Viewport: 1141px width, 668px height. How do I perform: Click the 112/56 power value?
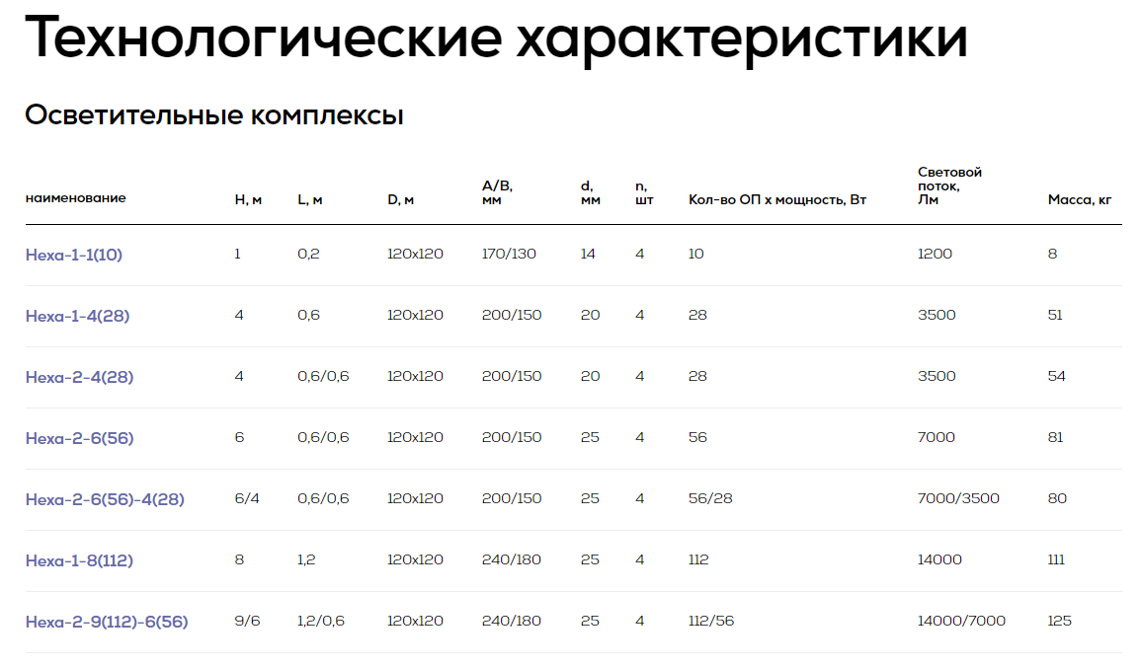coord(711,620)
